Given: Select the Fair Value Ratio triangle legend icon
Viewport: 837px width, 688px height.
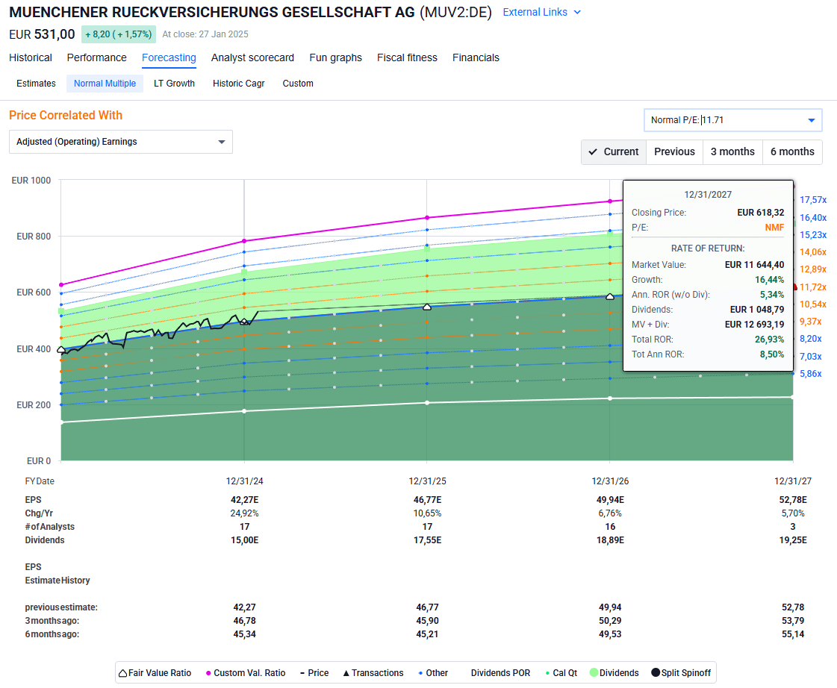Looking at the screenshot, I should point(122,672).
